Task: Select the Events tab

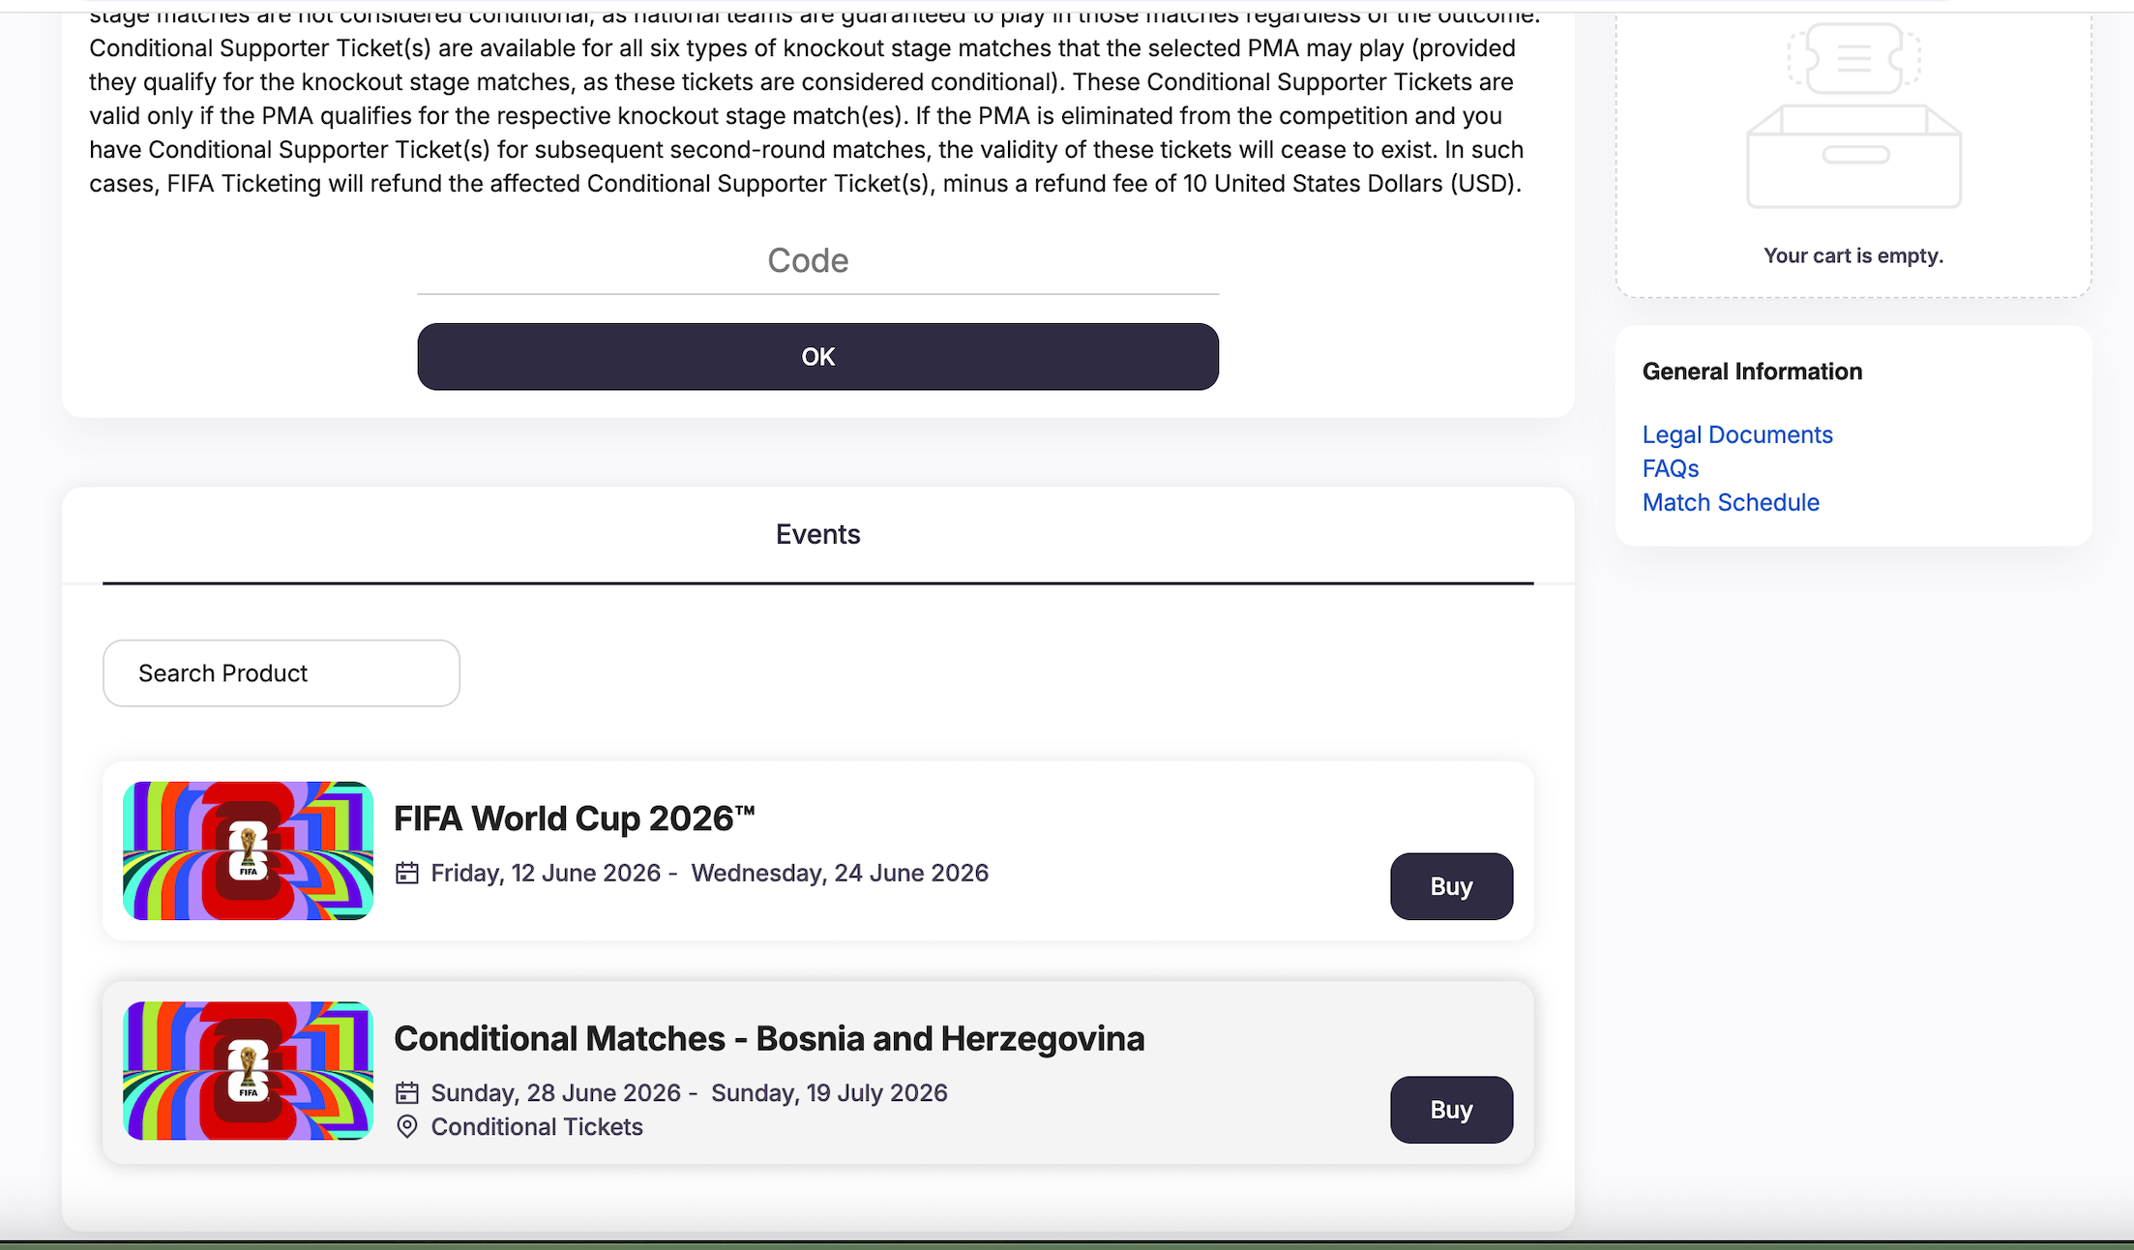Action: pos(817,534)
